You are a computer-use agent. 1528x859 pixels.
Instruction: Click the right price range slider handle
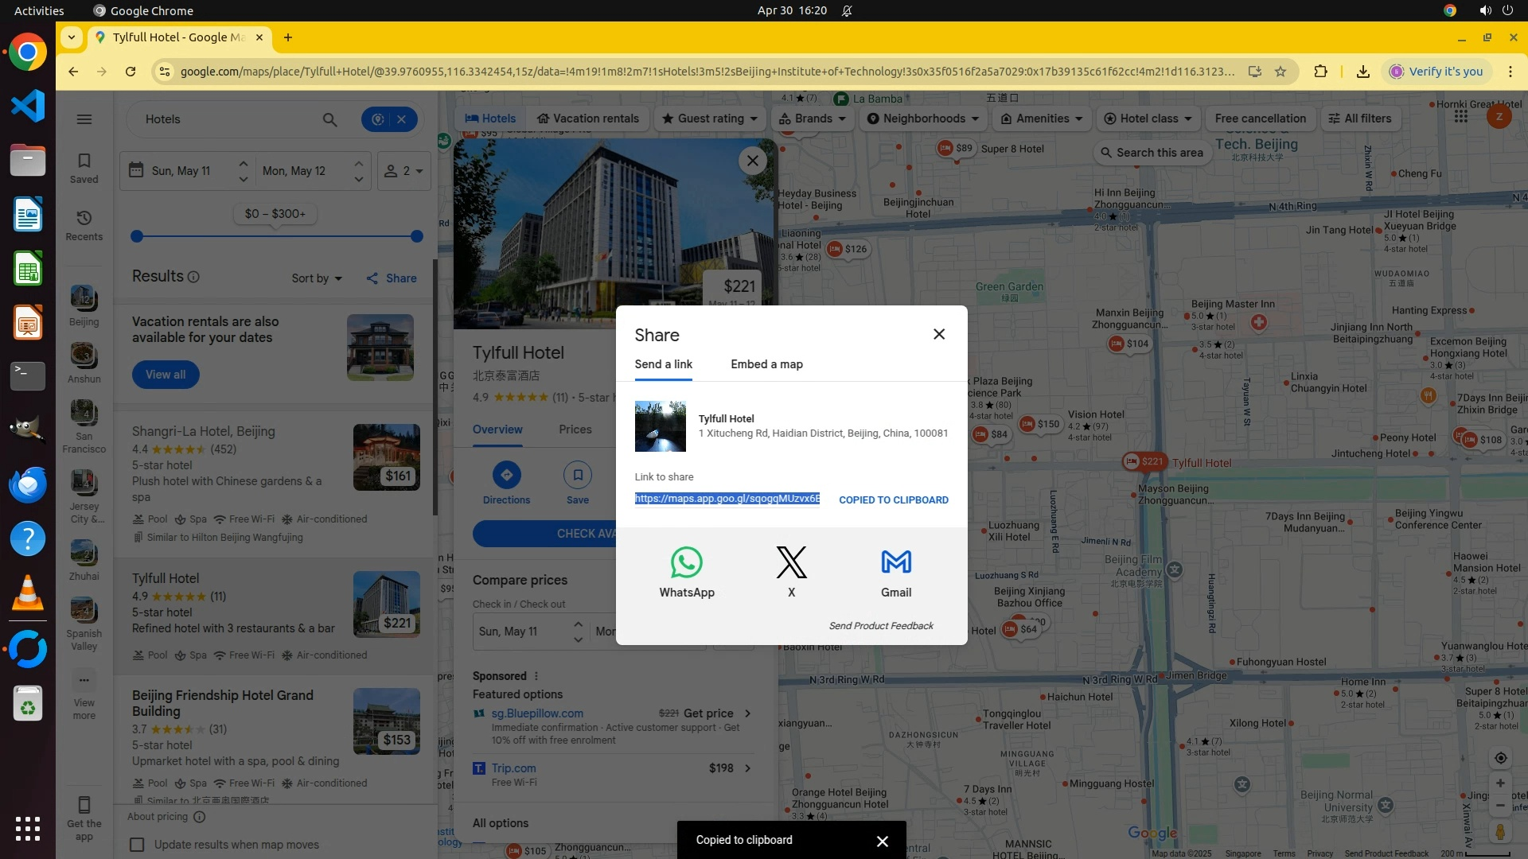point(417,236)
